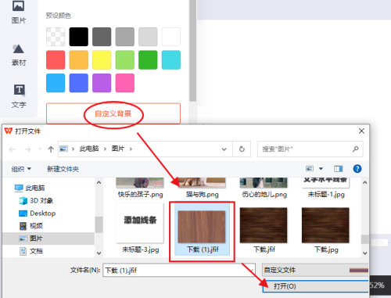Select file 快乐的孩子.png
Screen dimensions: 391x298
pyautogui.click(x=140, y=188)
